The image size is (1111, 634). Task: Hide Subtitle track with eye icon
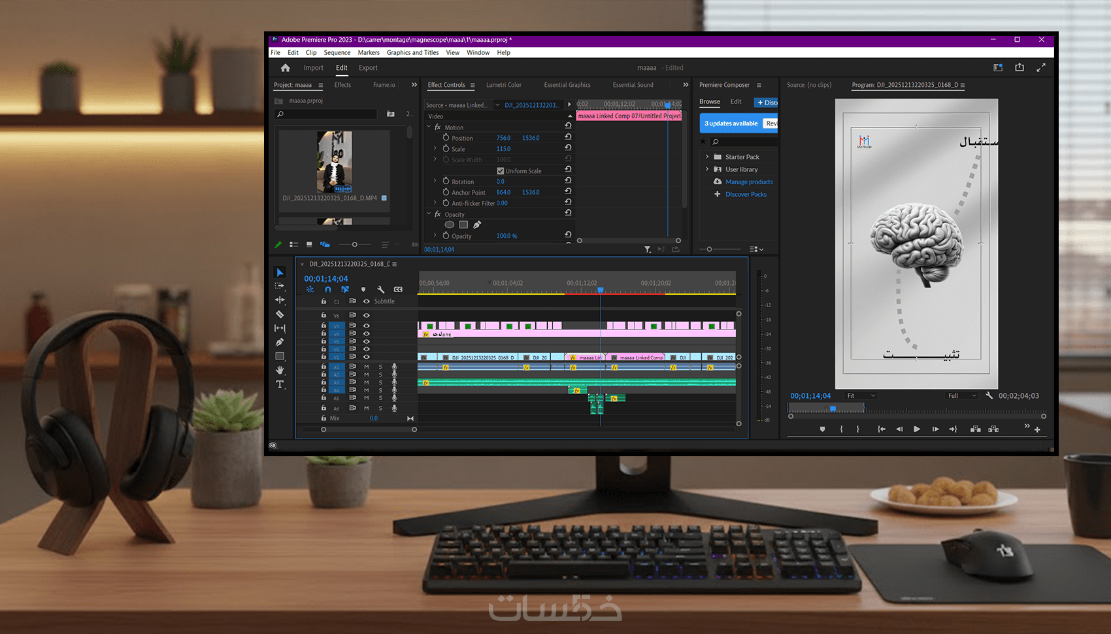(367, 301)
